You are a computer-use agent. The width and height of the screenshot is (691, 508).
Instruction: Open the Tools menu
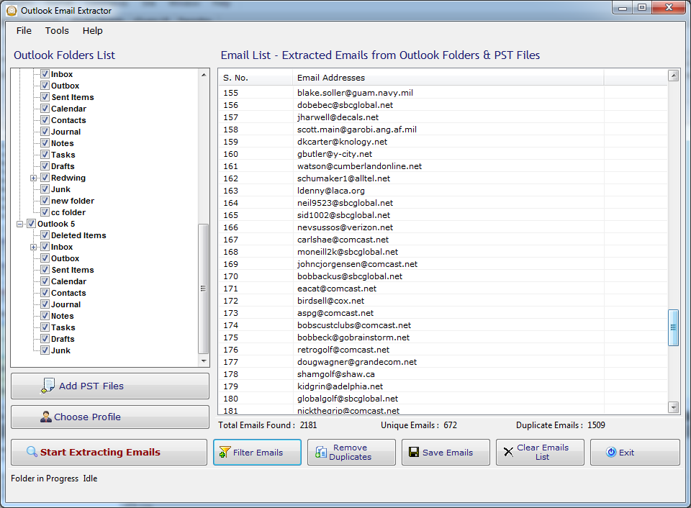pyautogui.click(x=57, y=30)
